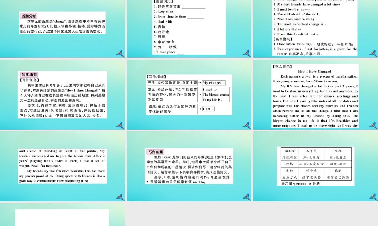Click the outline box 'I am…'
Image resolution: width=378 pixels, height=226 pixels.
tap(208, 109)
